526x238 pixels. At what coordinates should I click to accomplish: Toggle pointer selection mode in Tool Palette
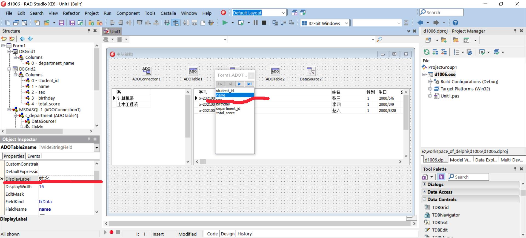pyautogui.click(x=441, y=177)
